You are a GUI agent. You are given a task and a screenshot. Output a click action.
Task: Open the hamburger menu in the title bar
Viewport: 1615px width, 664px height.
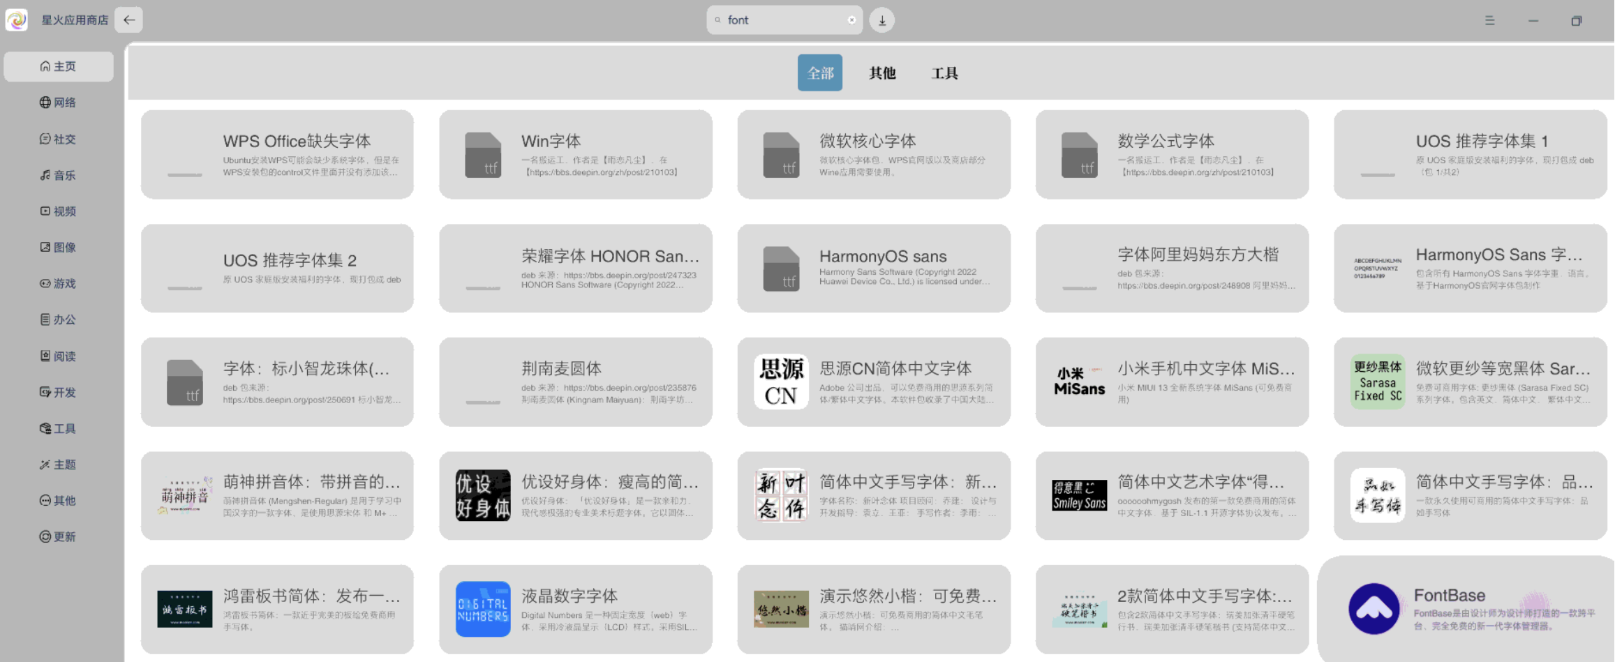pos(1489,20)
